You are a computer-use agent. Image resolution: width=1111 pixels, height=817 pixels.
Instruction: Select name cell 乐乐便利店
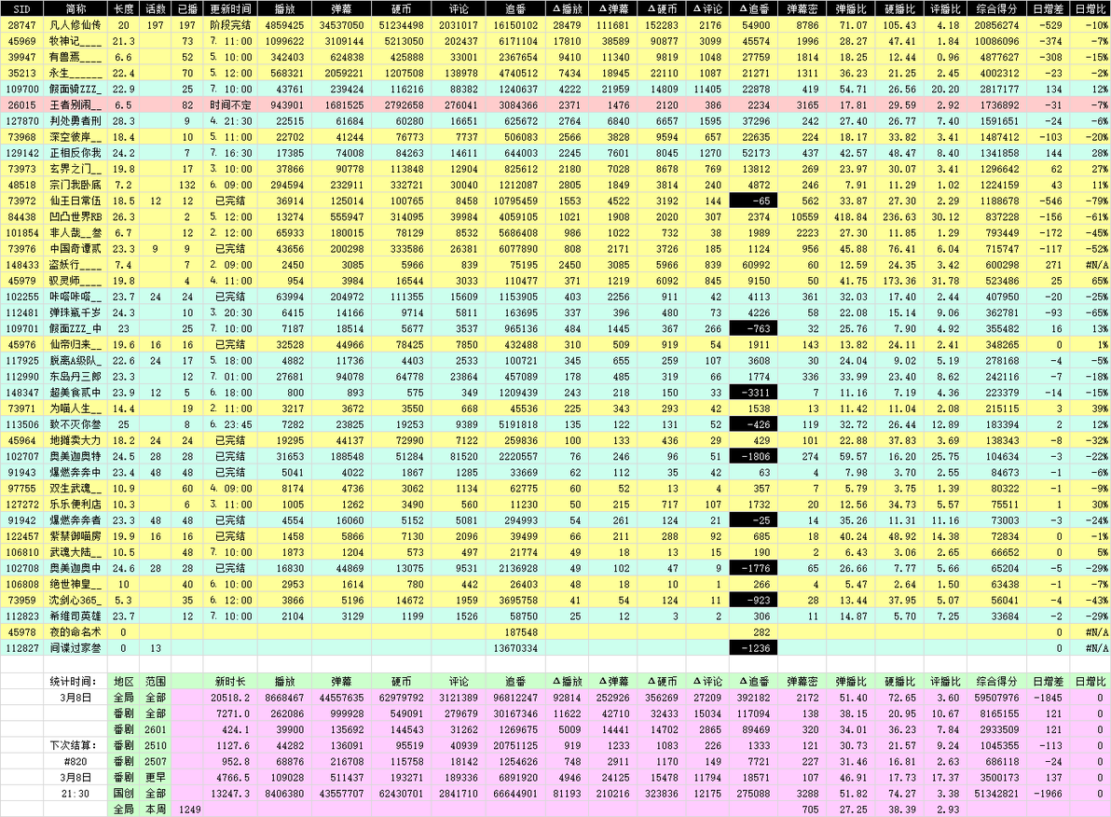click(75, 505)
